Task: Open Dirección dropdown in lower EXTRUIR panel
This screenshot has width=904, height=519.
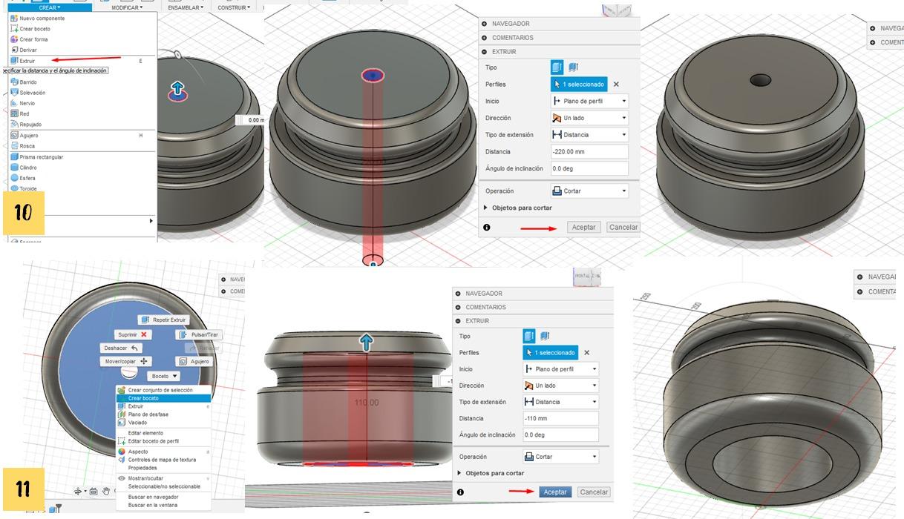Action: (560, 386)
